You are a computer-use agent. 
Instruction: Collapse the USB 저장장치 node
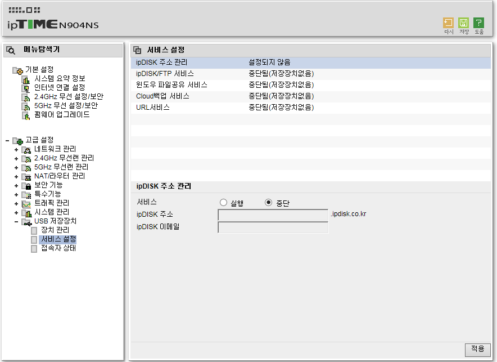pyautogui.click(x=16, y=221)
